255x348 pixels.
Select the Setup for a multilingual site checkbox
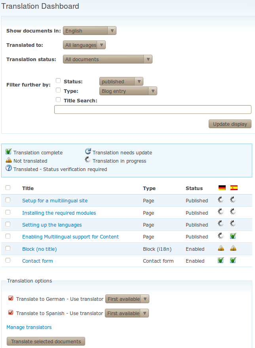(8, 200)
